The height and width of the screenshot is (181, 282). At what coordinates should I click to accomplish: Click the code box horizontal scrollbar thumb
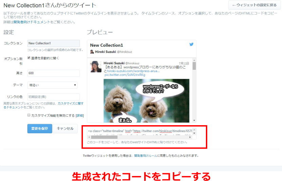(104, 137)
